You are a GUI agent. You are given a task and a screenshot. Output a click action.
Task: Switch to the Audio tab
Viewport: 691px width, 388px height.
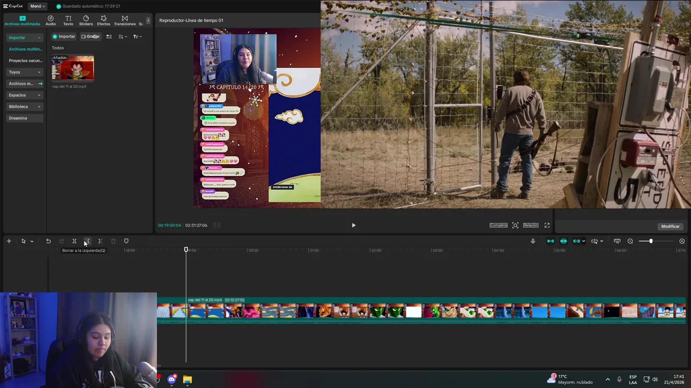tap(51, 20)
